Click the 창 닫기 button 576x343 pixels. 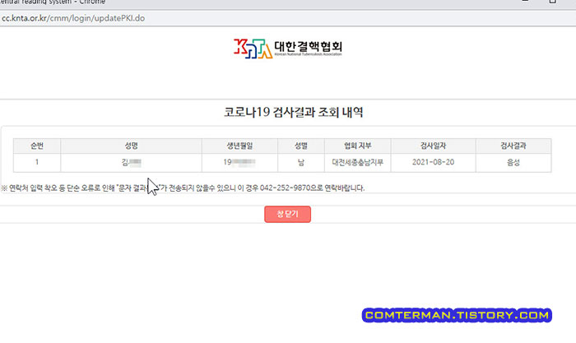(x=287, y=214)
